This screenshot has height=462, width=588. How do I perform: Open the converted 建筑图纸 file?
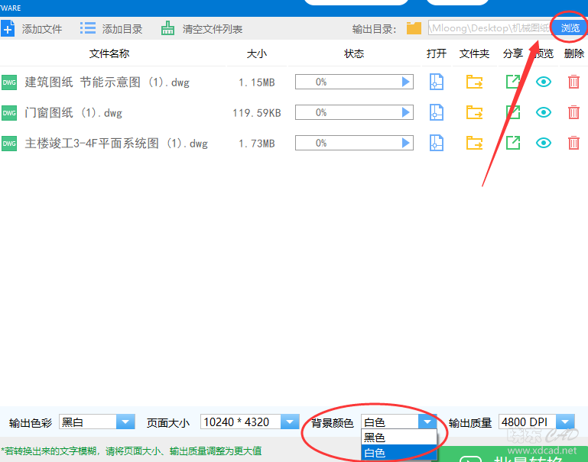pos(437,82)
